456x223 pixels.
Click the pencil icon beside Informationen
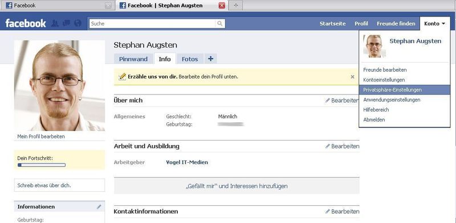[99, 207]
